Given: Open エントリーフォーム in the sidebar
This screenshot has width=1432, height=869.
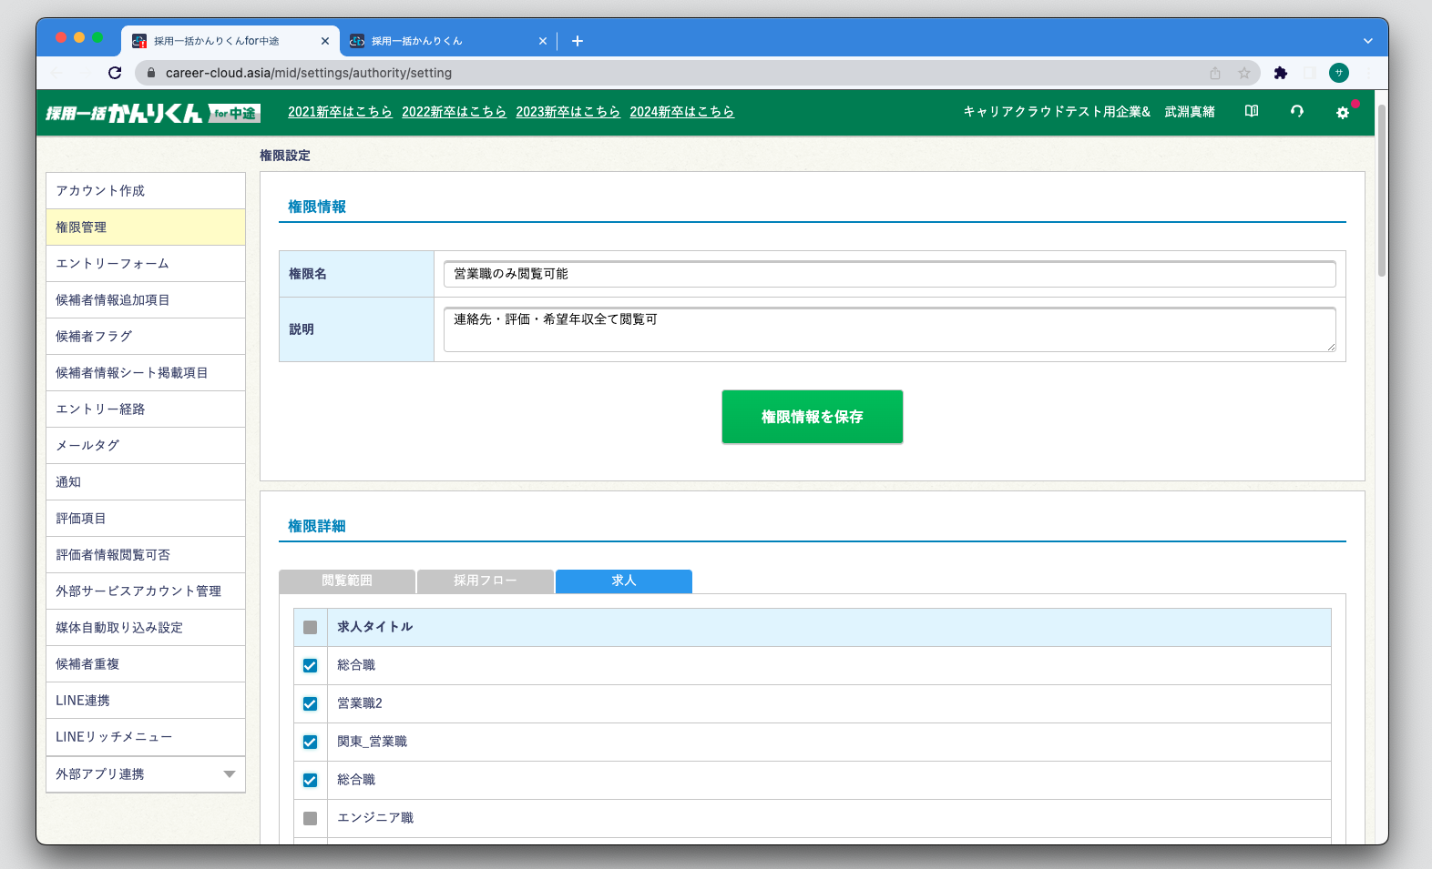Looking at the screenshot, I should [146, 264].
